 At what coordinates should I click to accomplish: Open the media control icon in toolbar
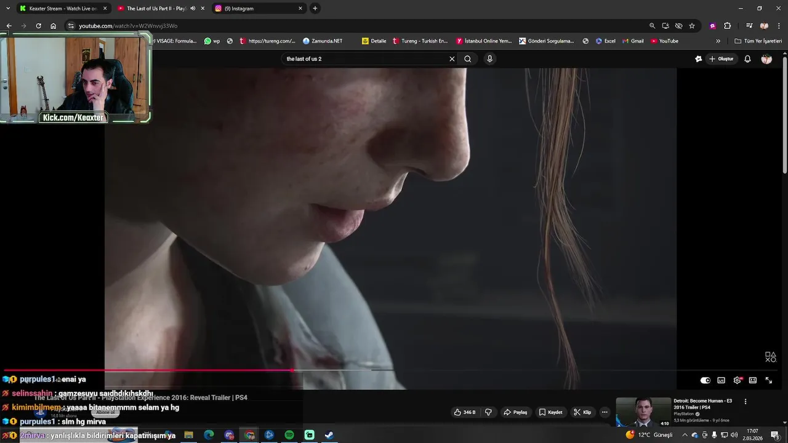point(749,26)
